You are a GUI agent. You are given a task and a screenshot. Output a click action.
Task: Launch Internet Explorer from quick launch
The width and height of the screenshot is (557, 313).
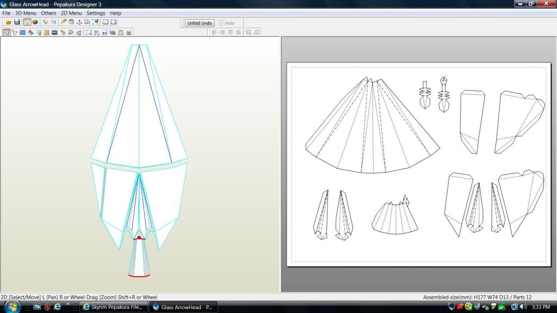coord(57,306)
